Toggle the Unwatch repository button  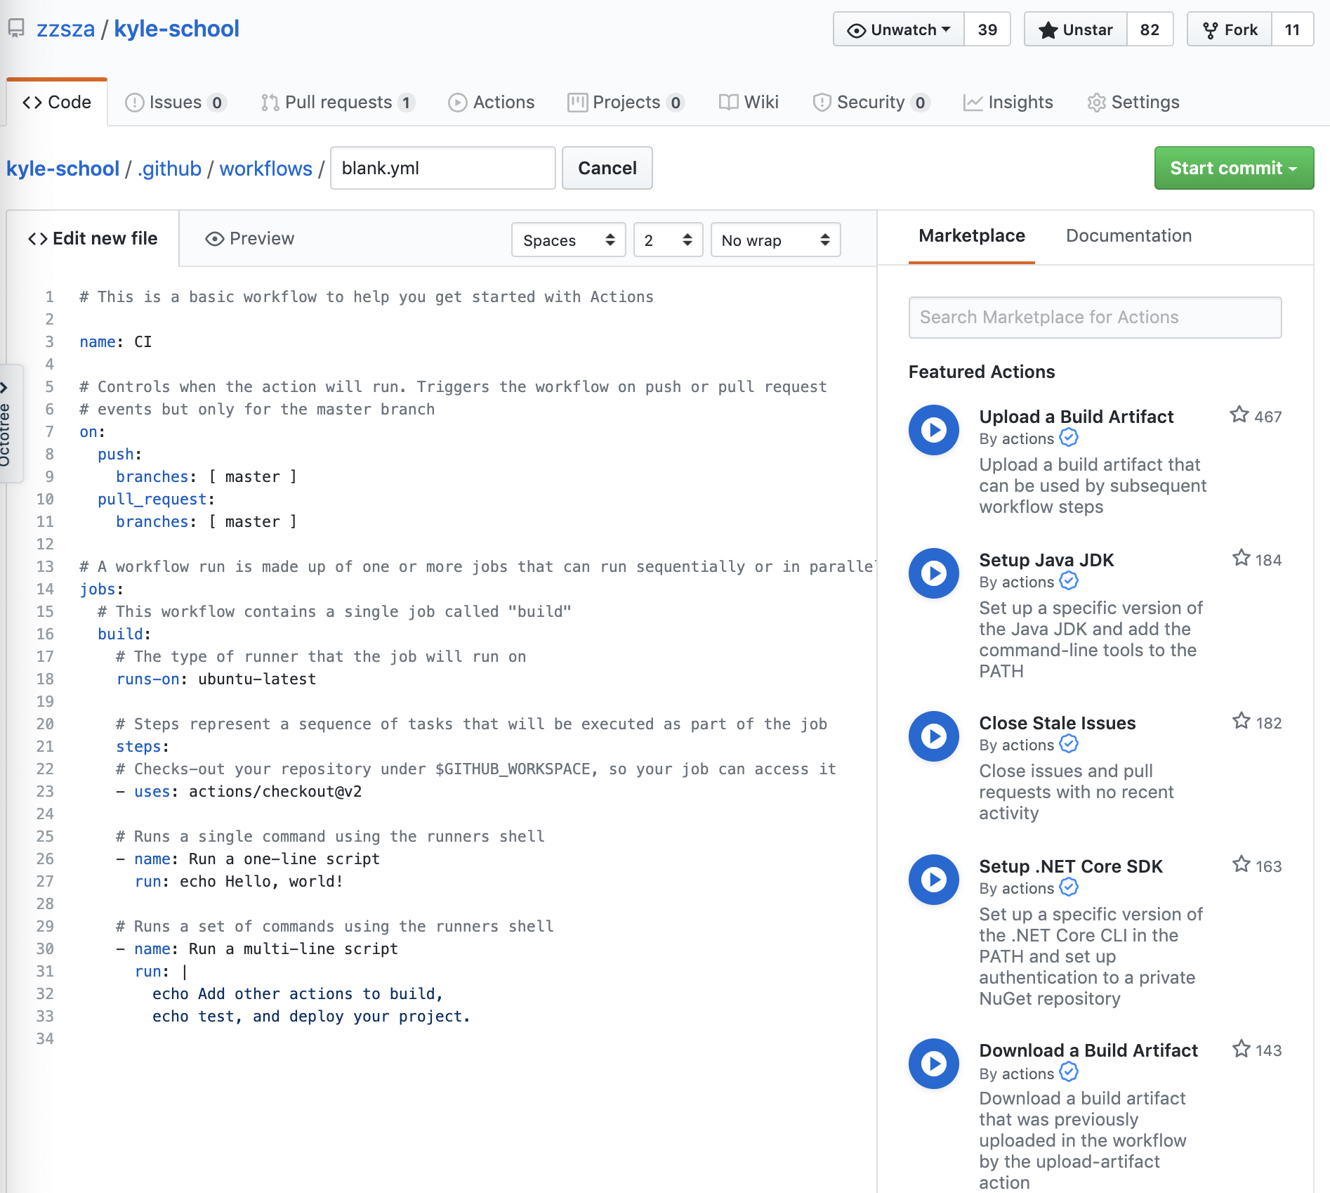click(899, 30)
